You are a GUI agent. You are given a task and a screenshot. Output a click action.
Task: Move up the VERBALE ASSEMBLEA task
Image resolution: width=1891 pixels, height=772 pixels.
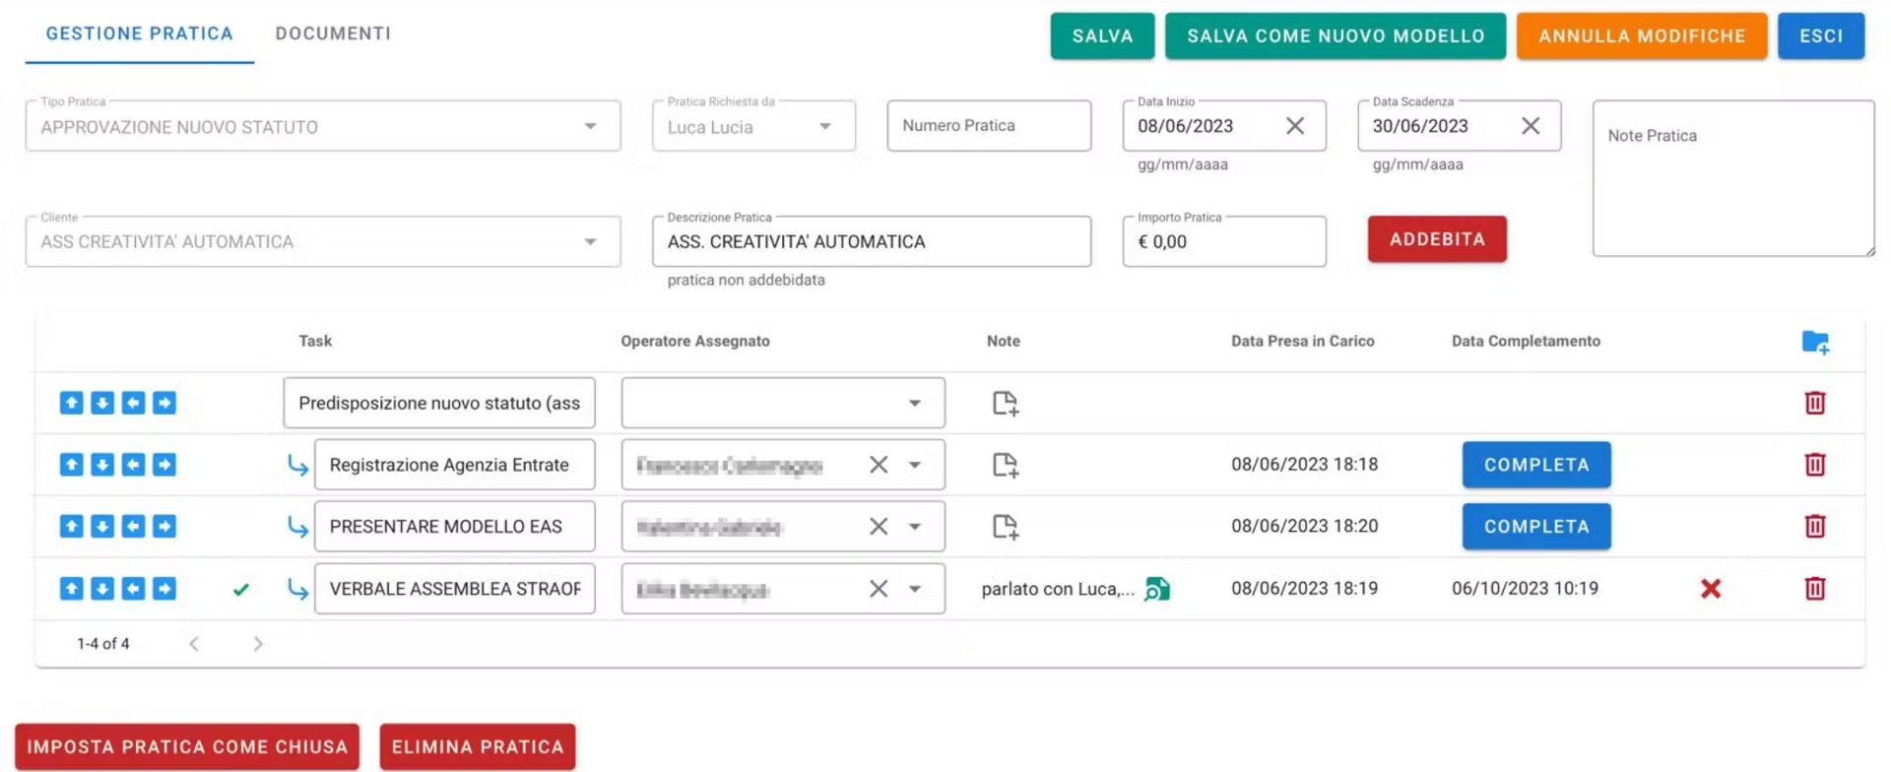[x=71, y=589]
